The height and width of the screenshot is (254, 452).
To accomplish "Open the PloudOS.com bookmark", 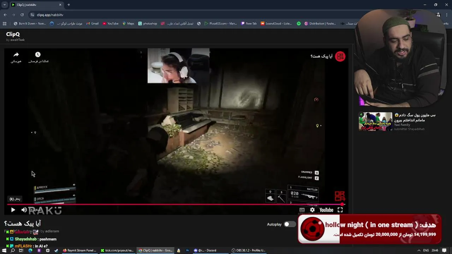I will click(221, 24).
